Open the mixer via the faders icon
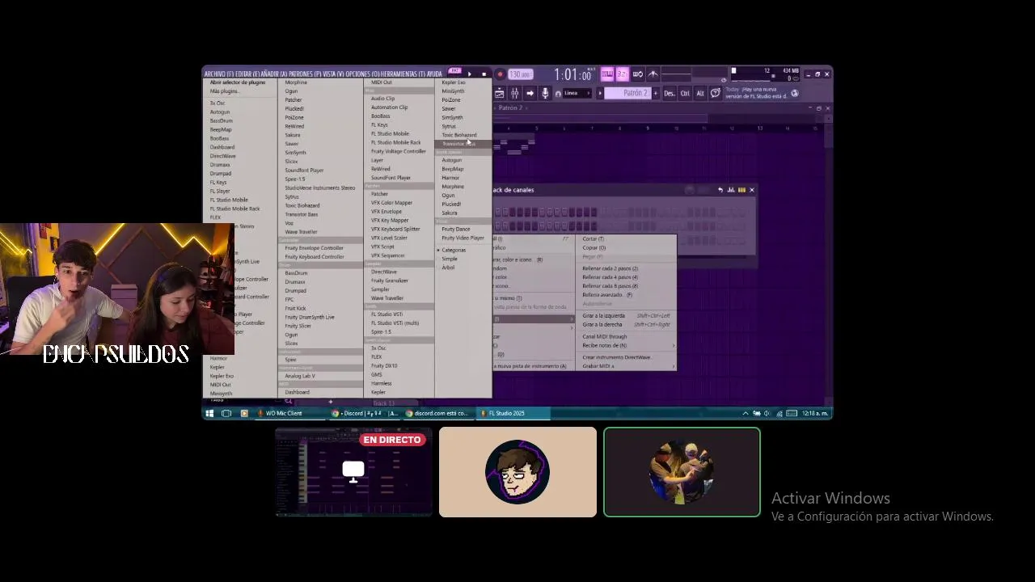 [x=514, y=94]
